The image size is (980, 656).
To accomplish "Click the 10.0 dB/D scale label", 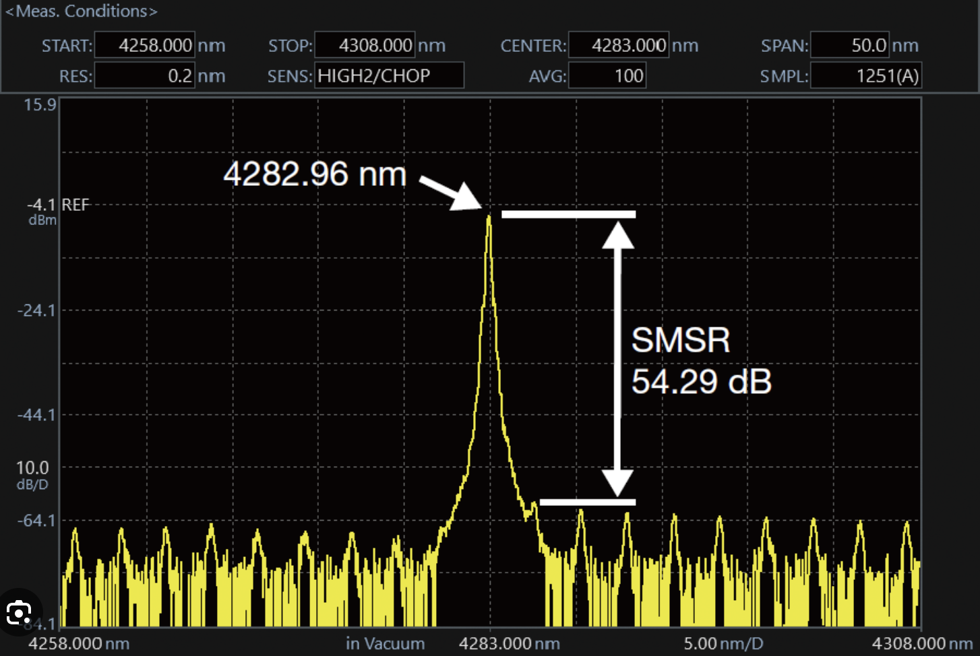I will click(x=32, y=474).
